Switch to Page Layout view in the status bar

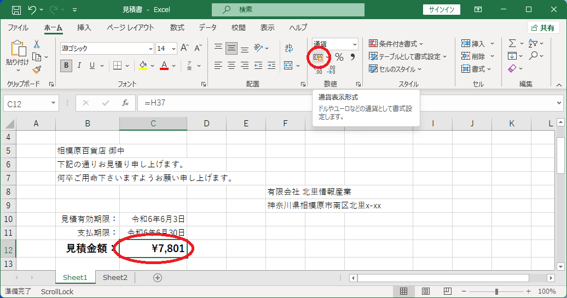click(x=426, y=291)
